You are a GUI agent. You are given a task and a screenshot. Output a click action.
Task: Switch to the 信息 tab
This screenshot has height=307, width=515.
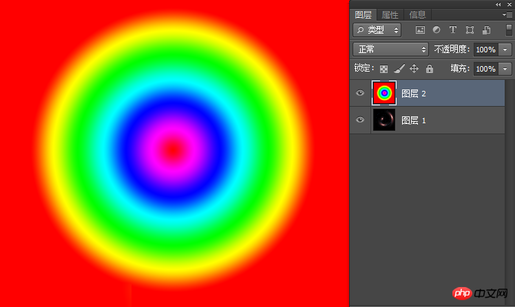point(417,14)
